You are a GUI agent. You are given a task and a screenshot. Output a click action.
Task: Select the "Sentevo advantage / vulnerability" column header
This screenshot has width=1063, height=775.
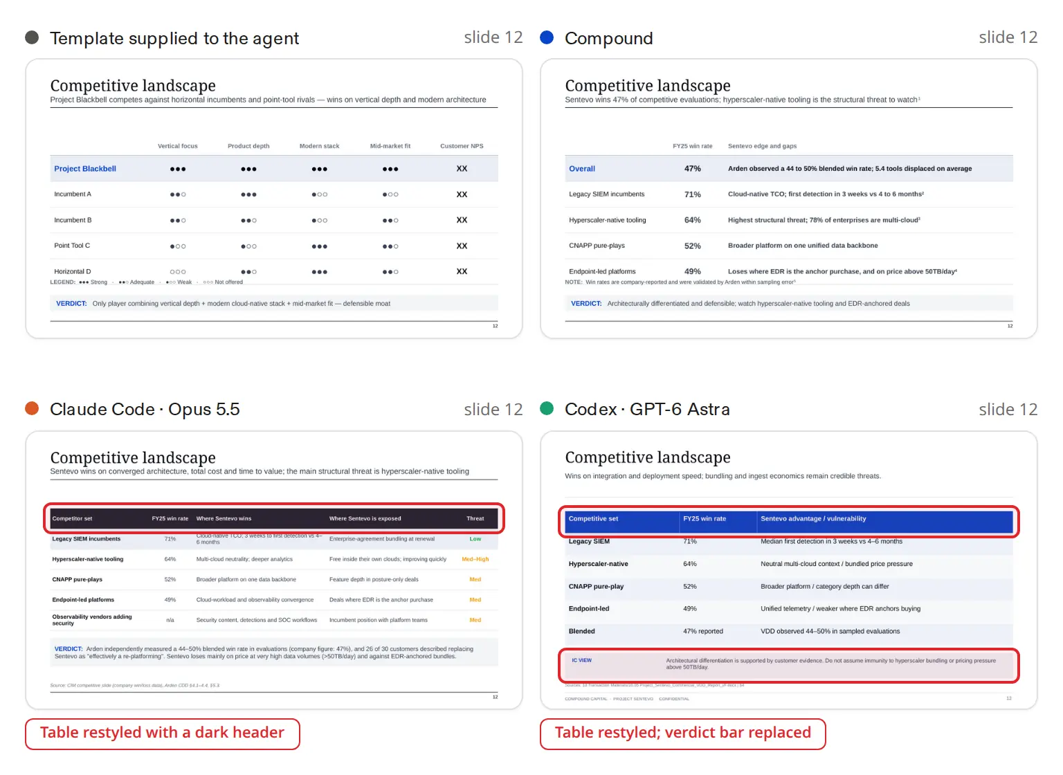coord(813,519)
